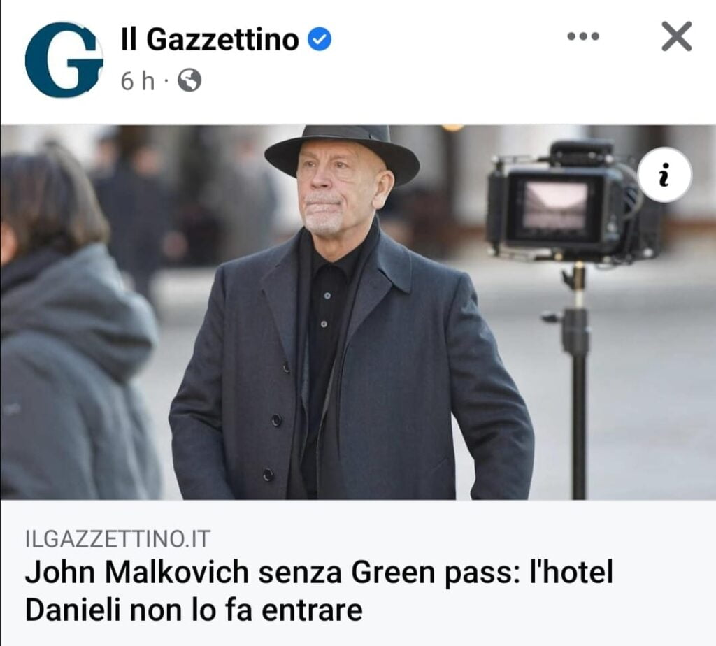
Task: Open the three-dot post options menu
Action: coord(583,36)
